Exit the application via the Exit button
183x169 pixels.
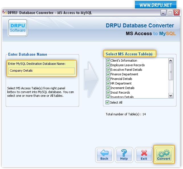(144, 155)
